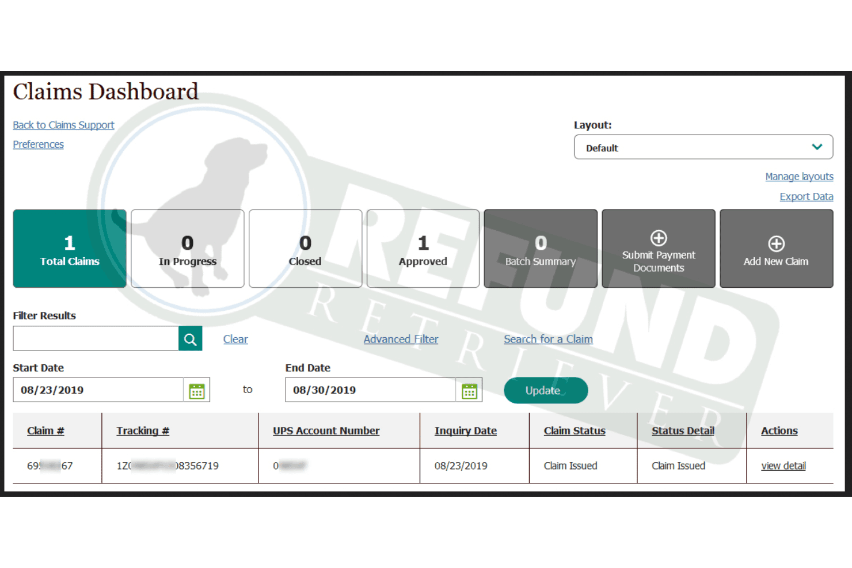Clear the filter results
Image resolution: width=852 pixels, height=568 pixels.
235,340
